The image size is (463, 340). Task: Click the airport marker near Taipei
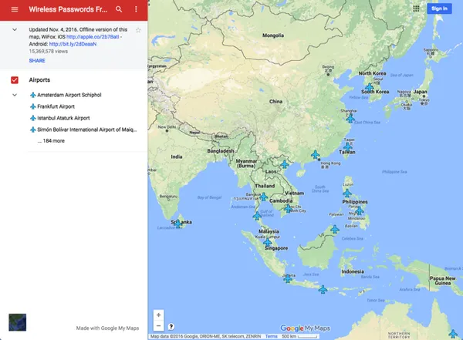(347, 146)
